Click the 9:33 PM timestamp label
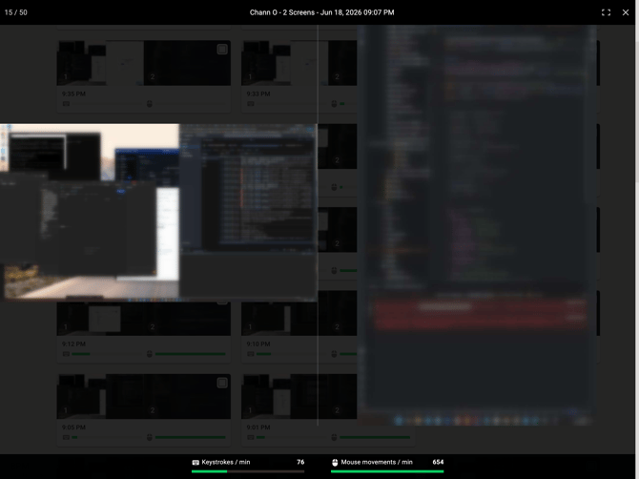The height and width of the screenshot is (479, 639). (258, 94)
